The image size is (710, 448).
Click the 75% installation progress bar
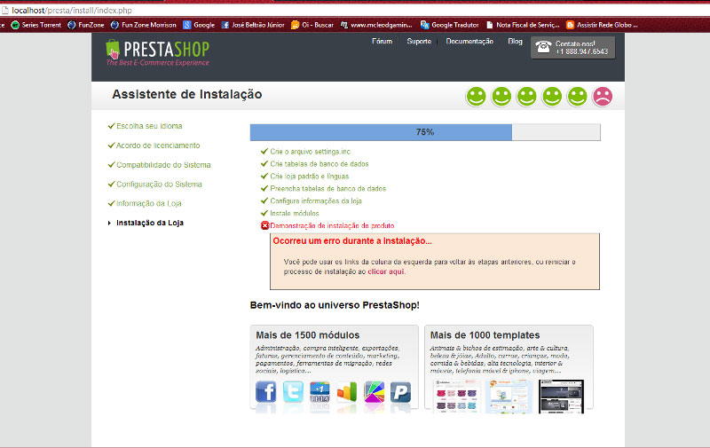click(425, 132)
